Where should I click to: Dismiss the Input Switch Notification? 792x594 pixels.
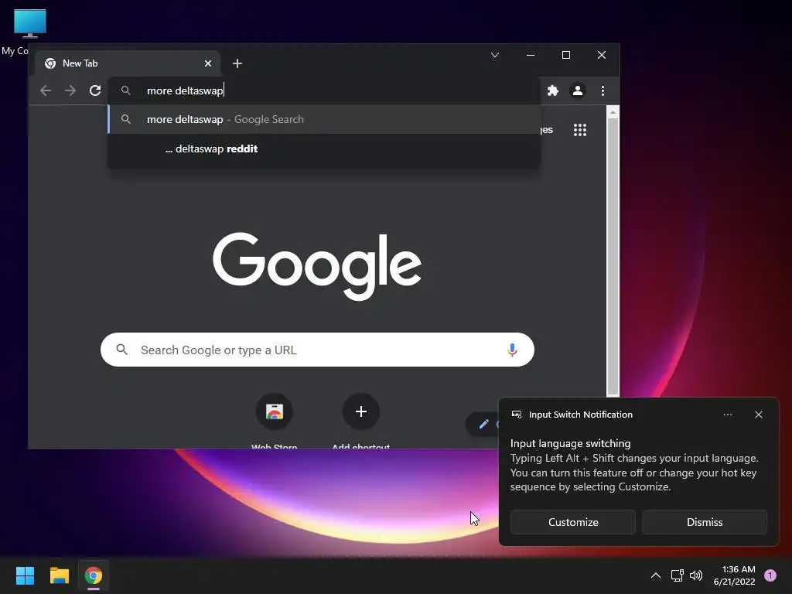[704, 522]
